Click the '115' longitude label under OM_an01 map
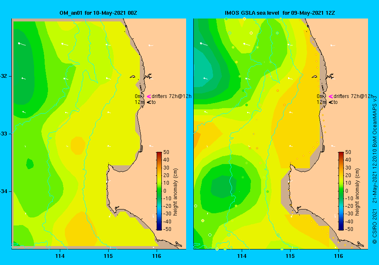 [x=108, y=256]
